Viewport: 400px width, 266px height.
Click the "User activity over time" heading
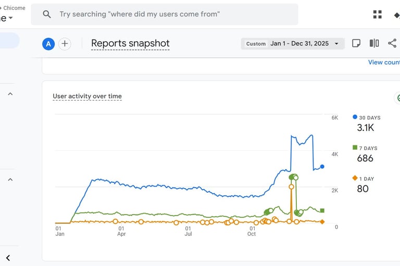(87, 96)
